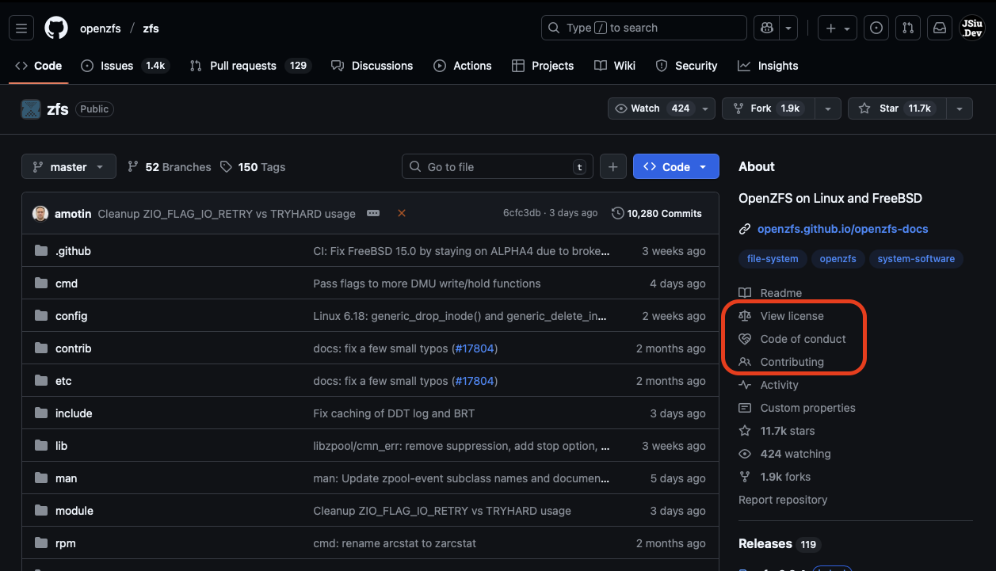This screenshot has height=571, width=996.
Task: Open the Star lists dropdown arrow
Action: (960, 108)
